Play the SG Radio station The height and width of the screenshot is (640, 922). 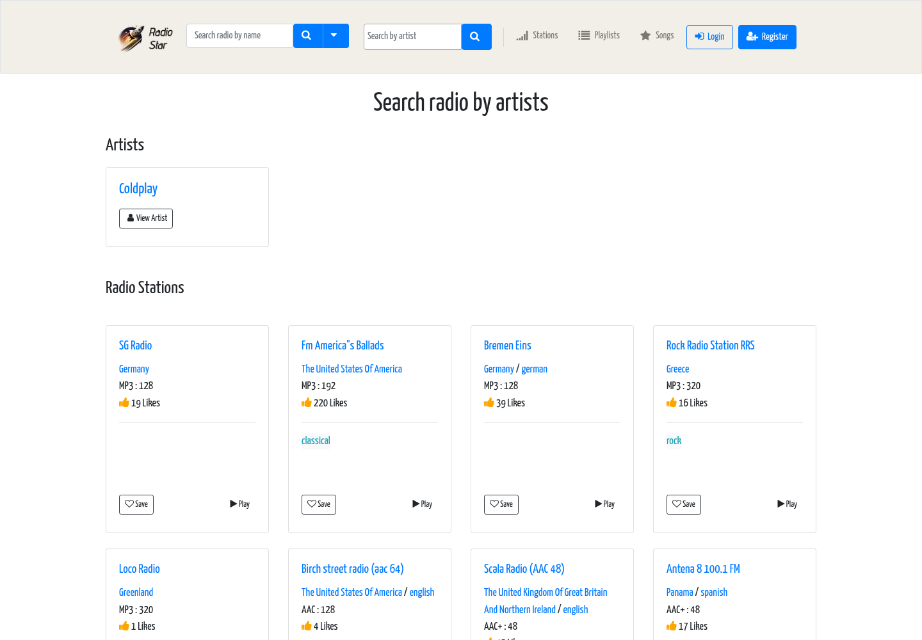[239, 504]
